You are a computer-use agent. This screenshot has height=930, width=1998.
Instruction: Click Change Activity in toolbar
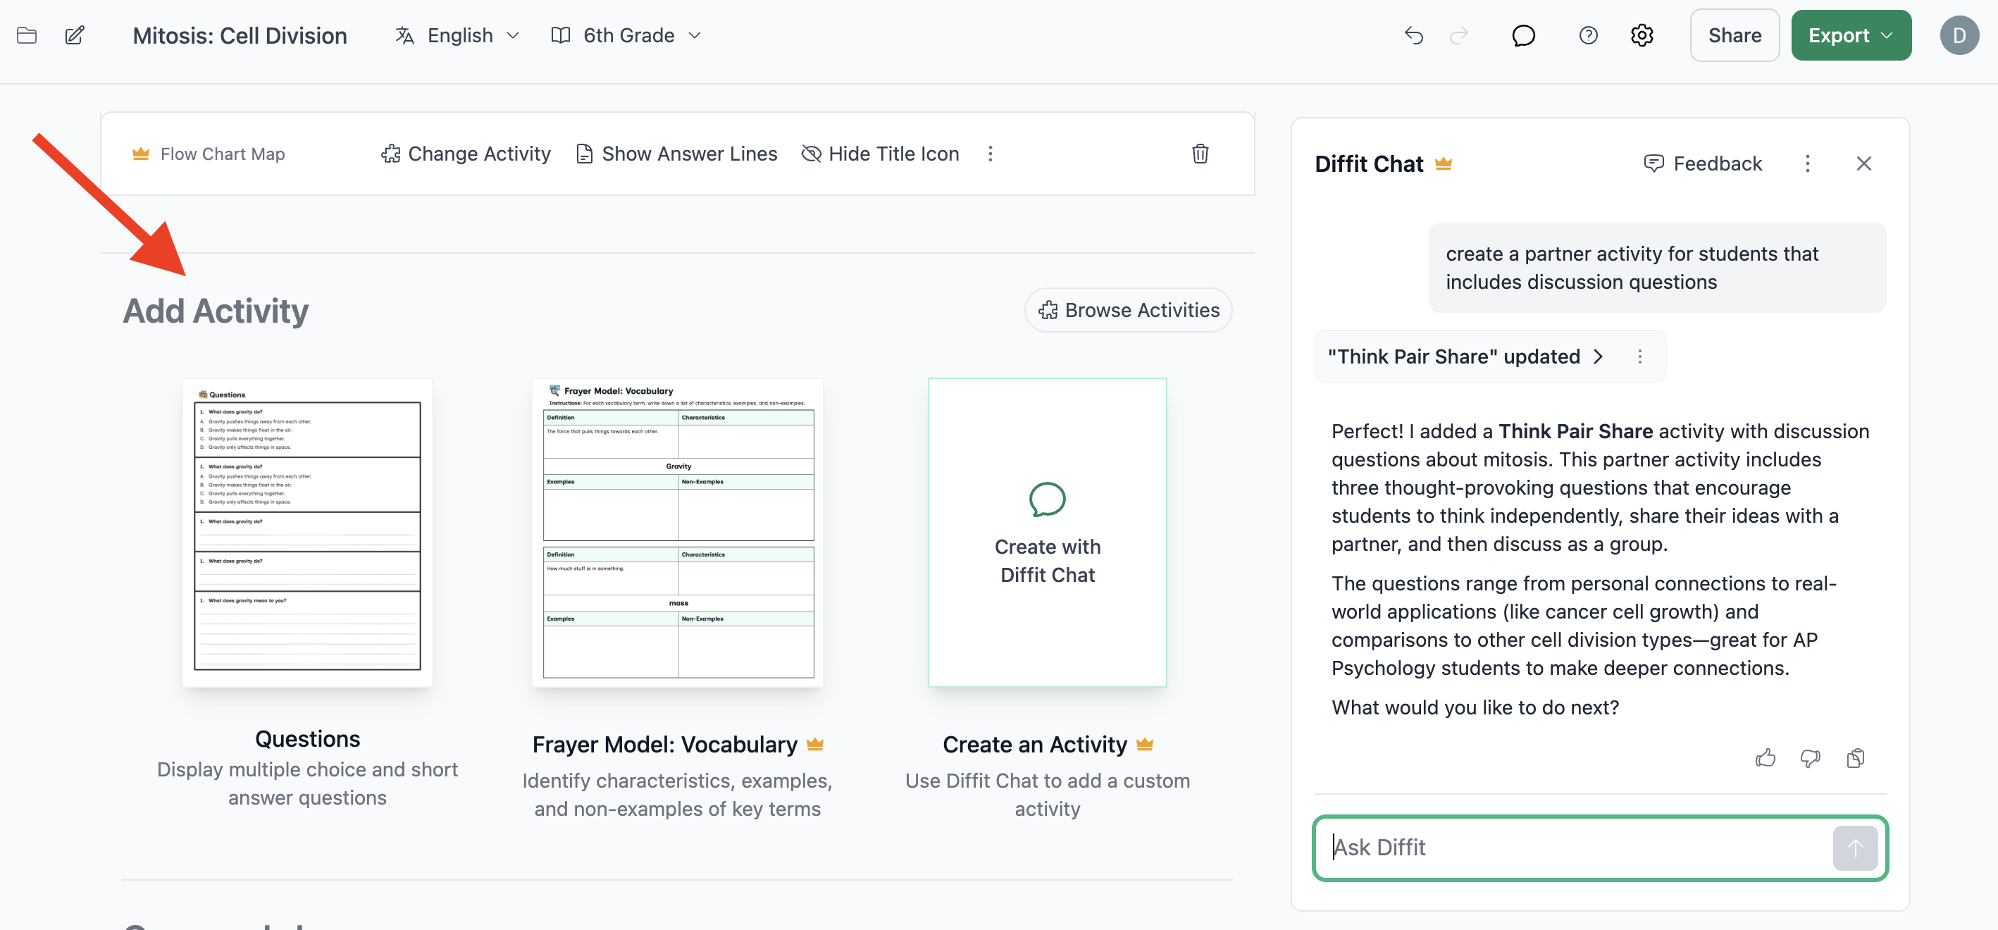(x=466, y=154)
